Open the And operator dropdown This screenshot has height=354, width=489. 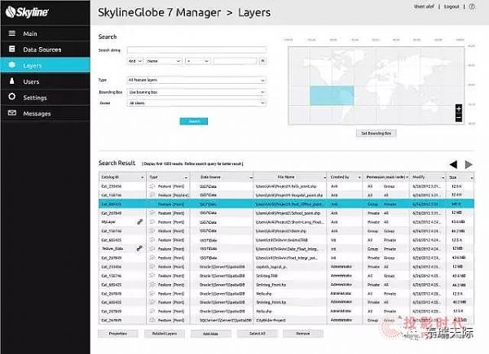[134, 60]
